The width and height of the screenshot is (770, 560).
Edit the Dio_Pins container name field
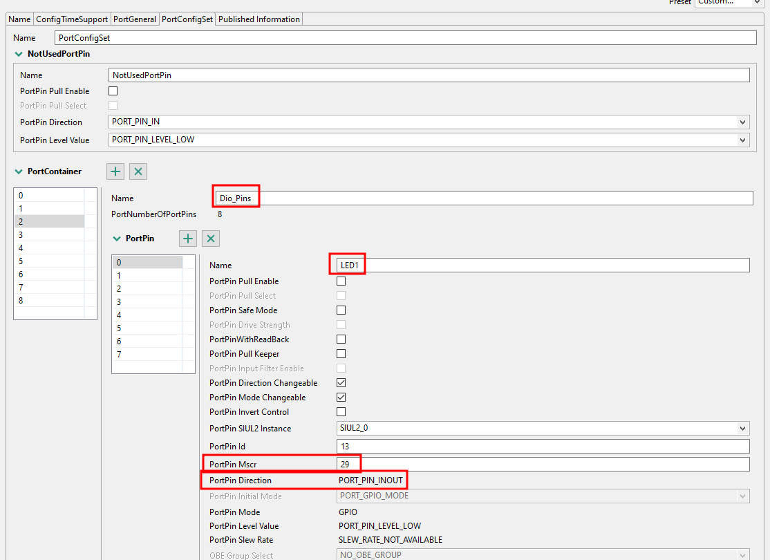[485, 198]
